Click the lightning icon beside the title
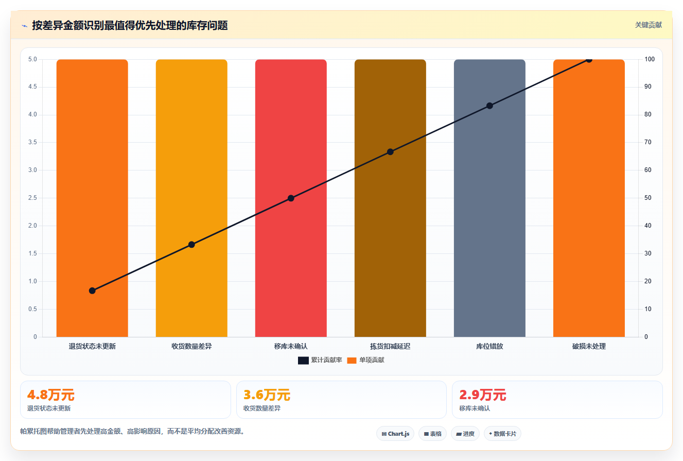This screenshot has height=461, width=683. (x=25, y=26)
